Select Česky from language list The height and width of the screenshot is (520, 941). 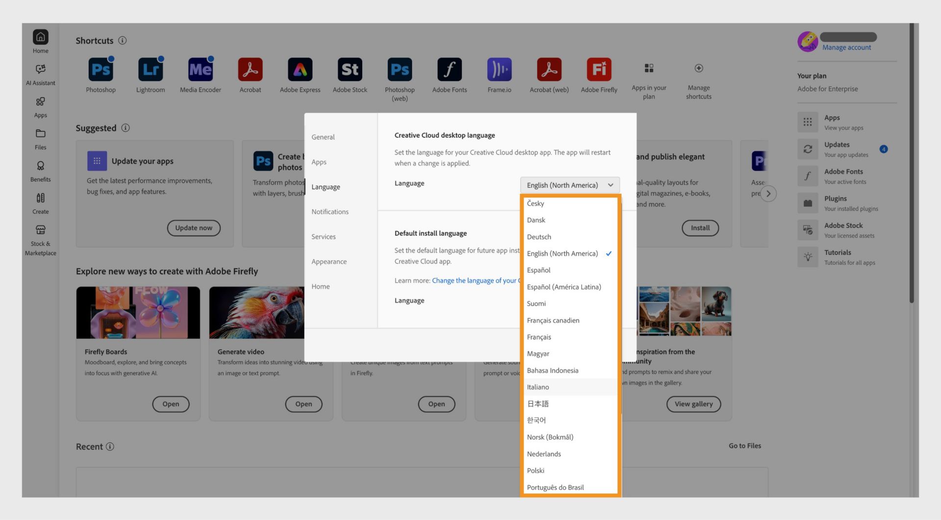point(570,203)
